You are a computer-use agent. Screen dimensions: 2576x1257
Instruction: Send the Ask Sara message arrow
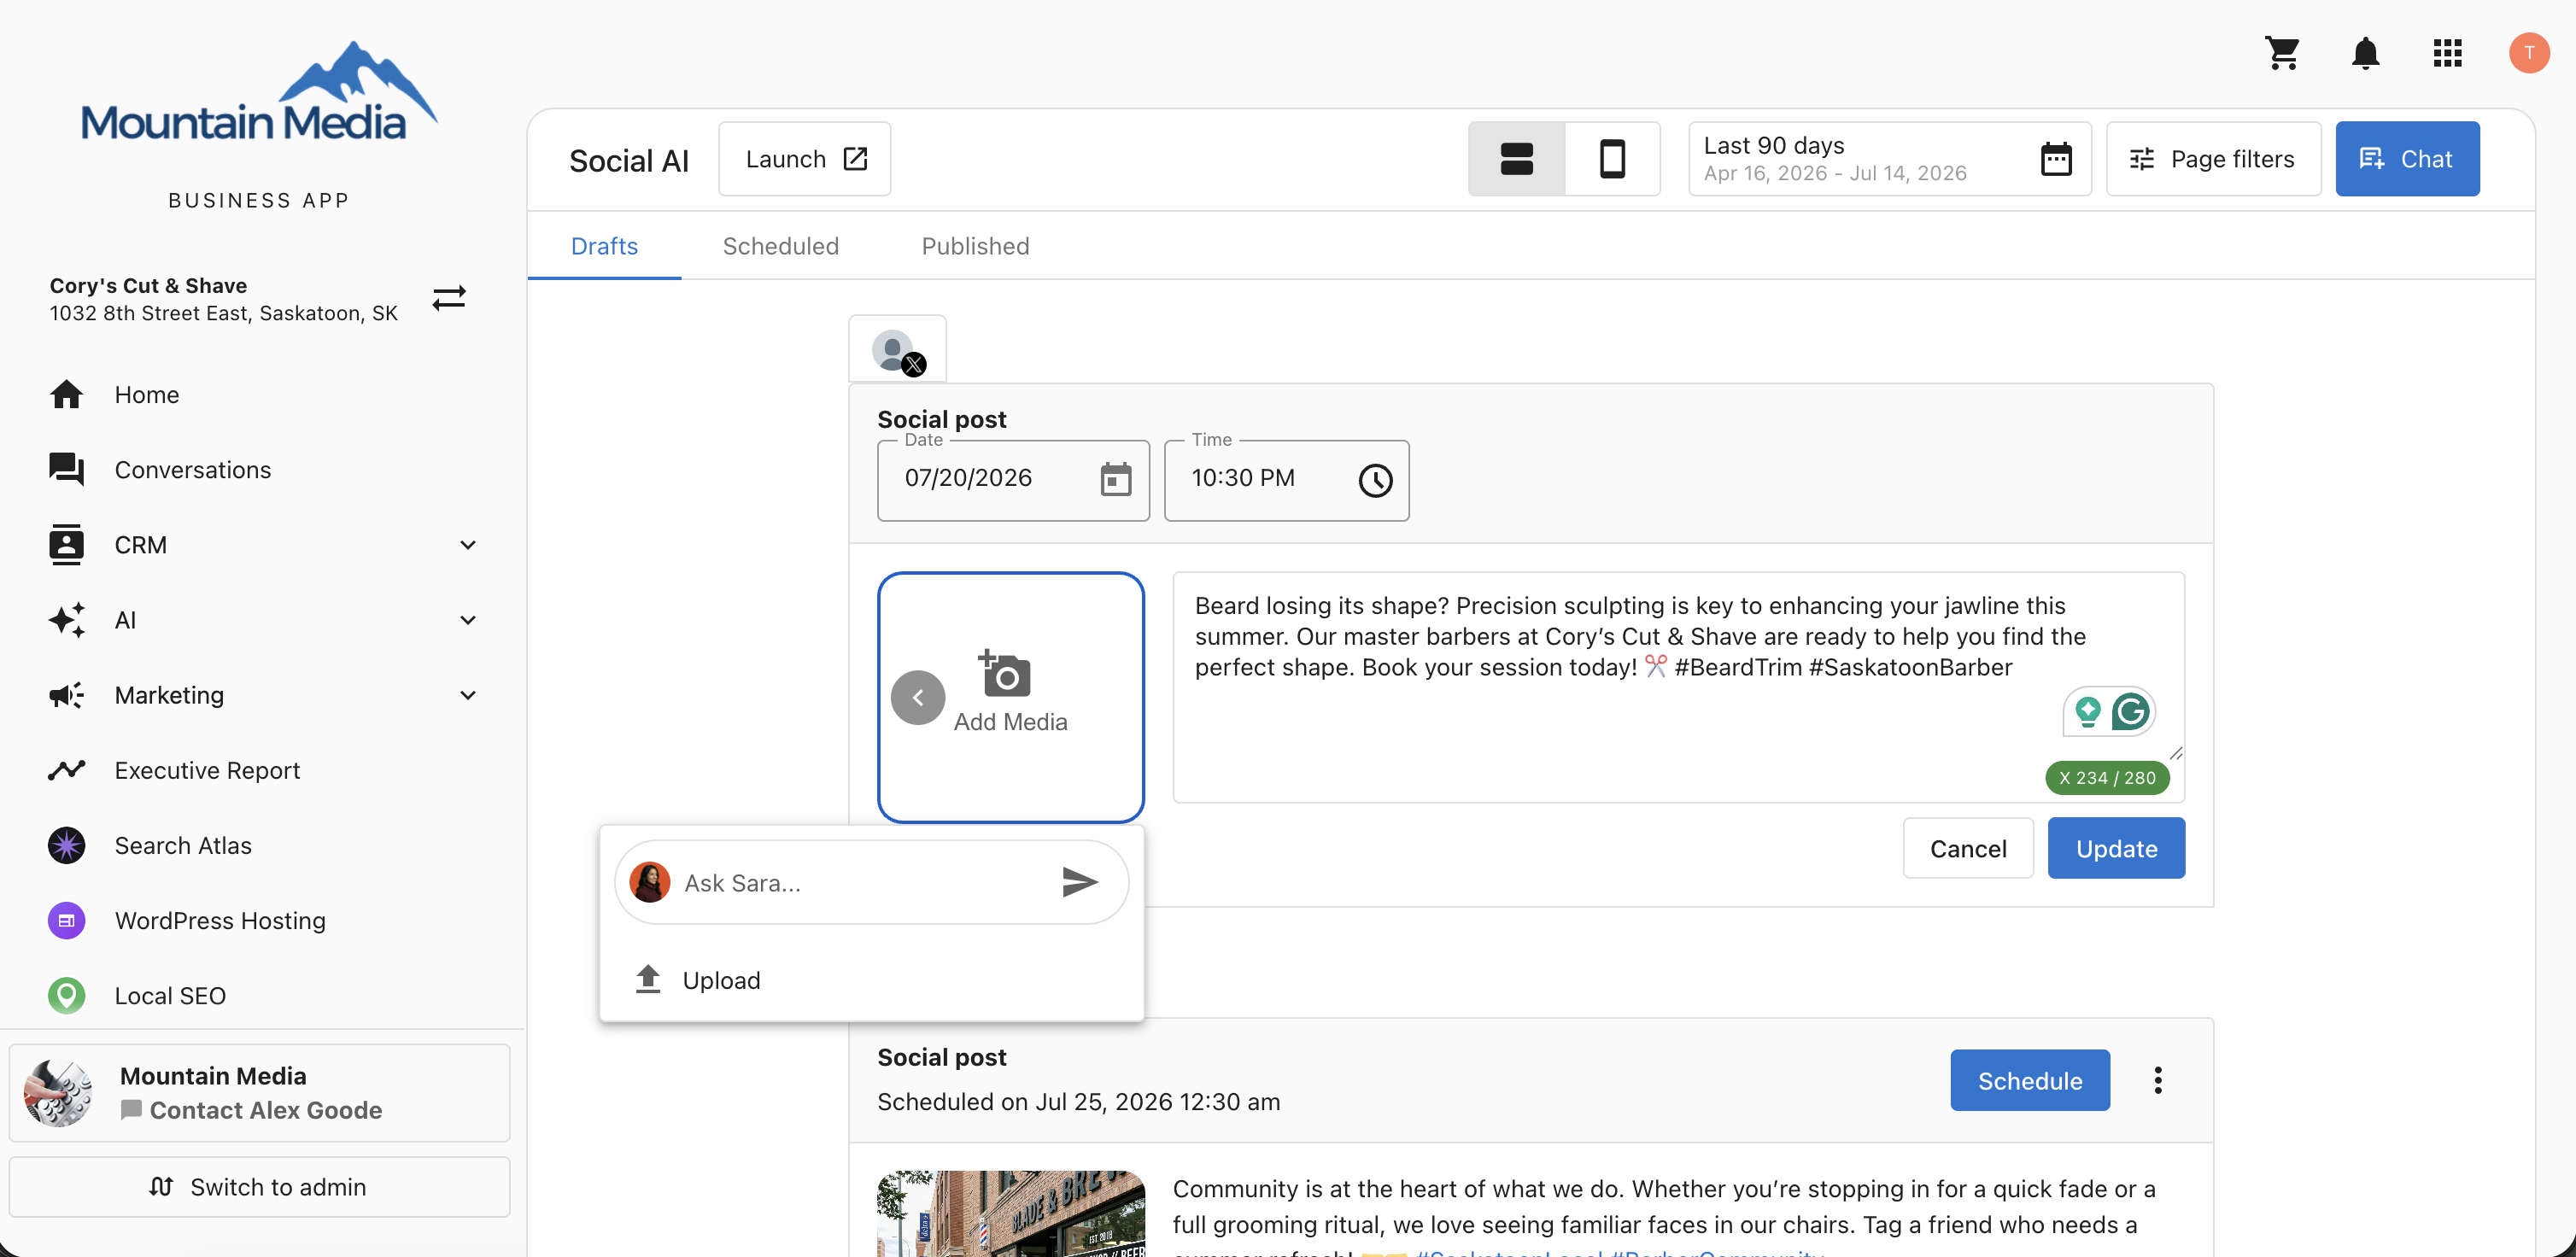click(x=1079, y=882)
